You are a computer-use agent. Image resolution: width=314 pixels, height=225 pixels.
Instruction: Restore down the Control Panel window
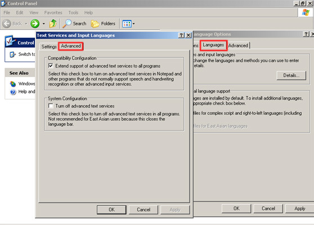pyautogui.click(x=302, y=3)
